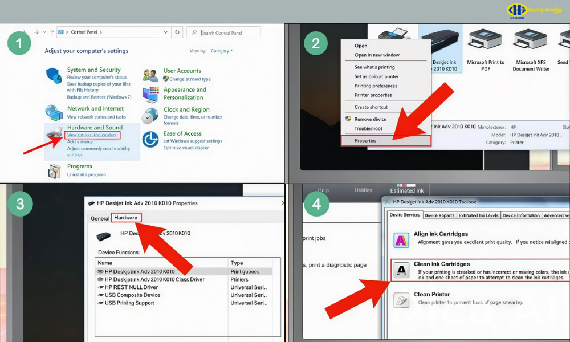Click the Control Panel refresh button
The image size is (570, 342).
pyautogui.click(x=177, y=32)
